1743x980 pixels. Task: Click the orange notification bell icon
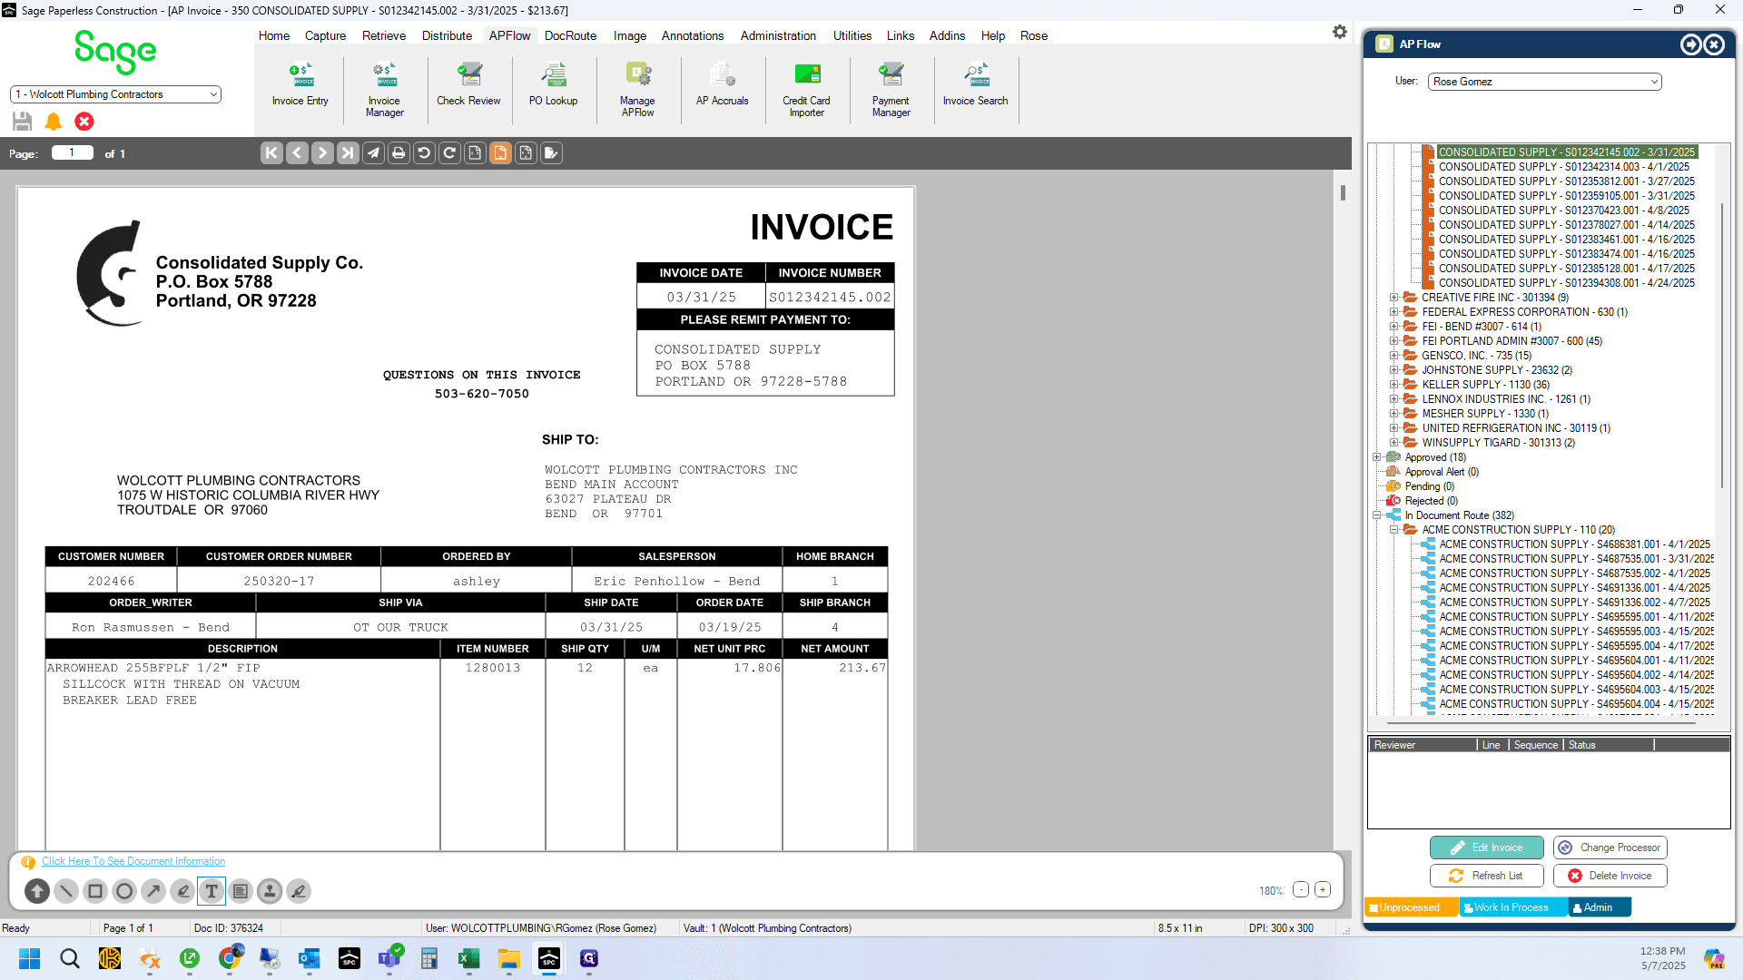pyautogui.click(x=54, y=122)
